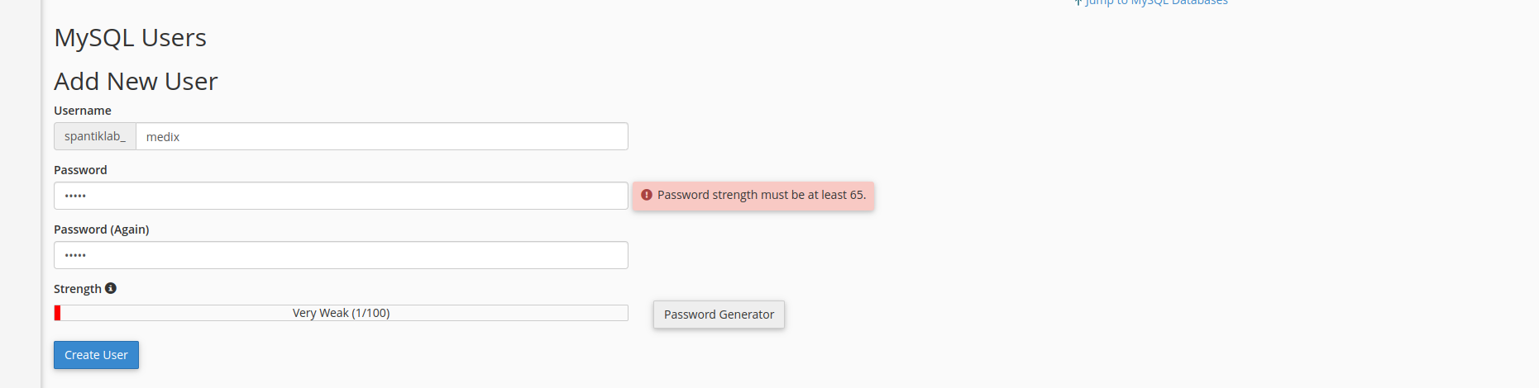Click the Username label
The width and height of the screenshot is (1539, 388).
pyautogui.click(x=83, y=111)
